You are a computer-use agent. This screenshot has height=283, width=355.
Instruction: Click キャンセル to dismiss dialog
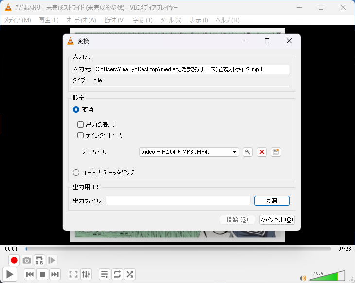(x=277, y=220)
